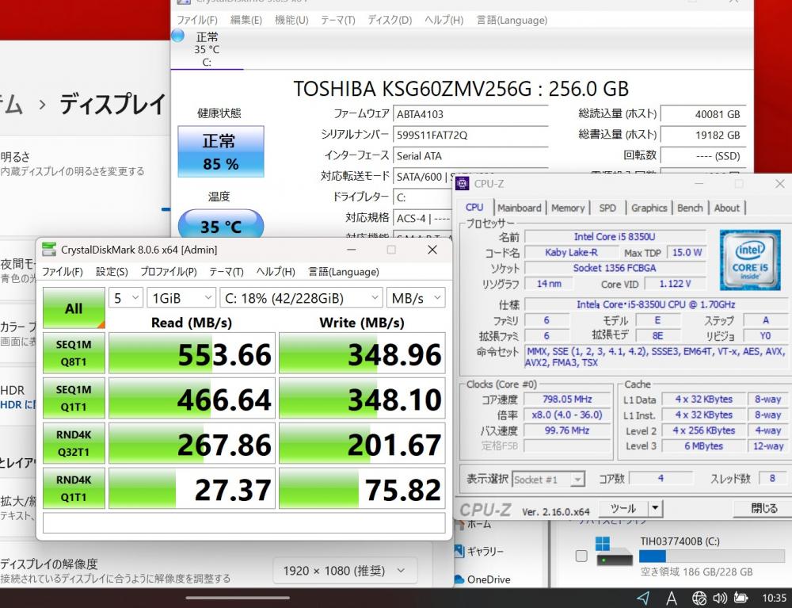The image size is (792, 608).
Task: Open CrystalDiskMark 言語(Language) menu
Action: pos(344,272)
